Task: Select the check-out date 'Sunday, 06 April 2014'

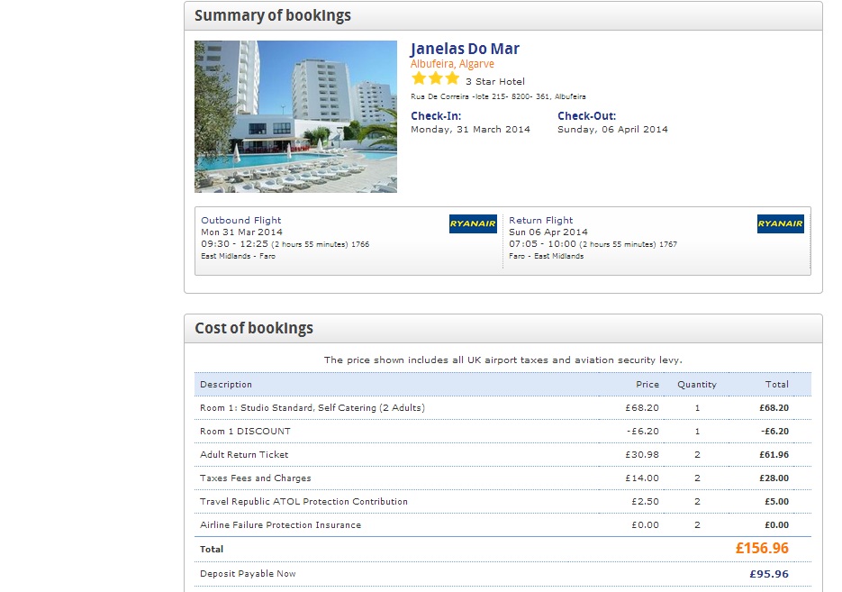Action: 612,130
